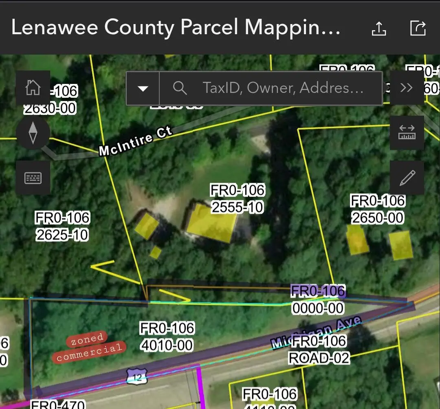Select the measure distance tool

(407, 132)
